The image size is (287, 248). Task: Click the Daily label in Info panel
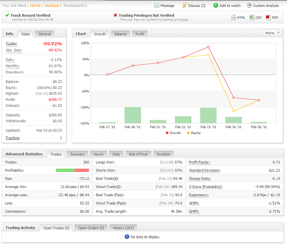(x=10, y=60)
